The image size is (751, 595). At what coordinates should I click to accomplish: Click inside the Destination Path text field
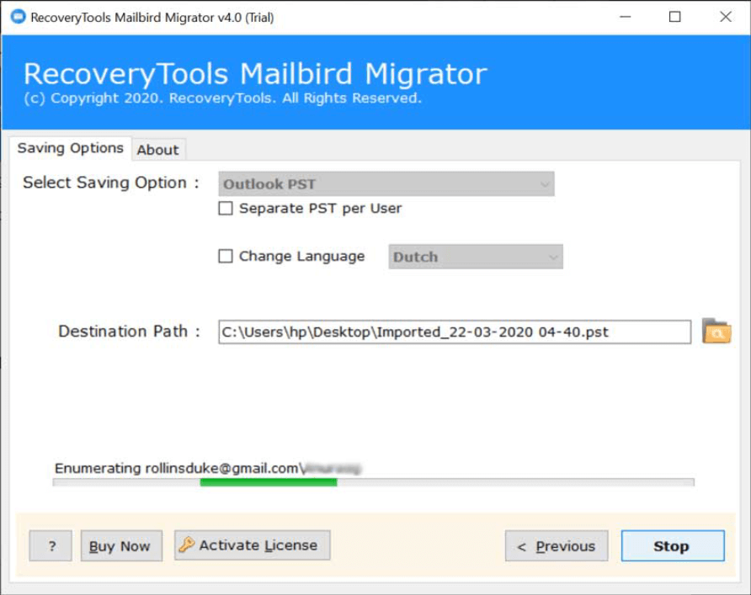[454, 332]
